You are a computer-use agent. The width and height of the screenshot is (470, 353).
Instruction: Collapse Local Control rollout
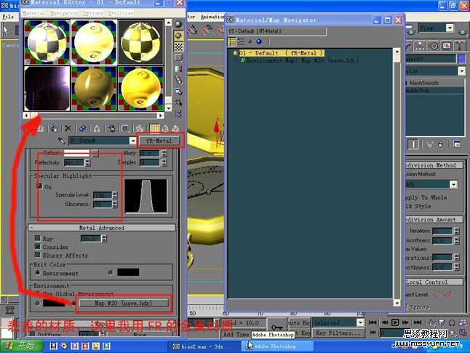[434, 282]
